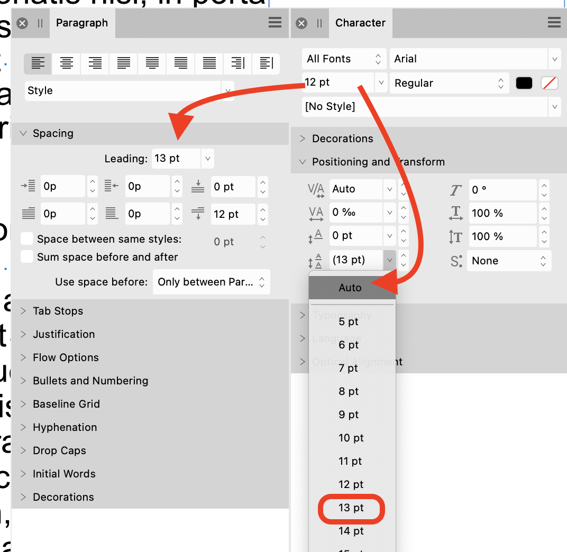
Task: Click the Style name input field
Action: [x=122, y=91]
